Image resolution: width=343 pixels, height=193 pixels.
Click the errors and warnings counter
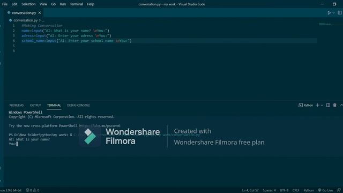click(x=32, y=190)
